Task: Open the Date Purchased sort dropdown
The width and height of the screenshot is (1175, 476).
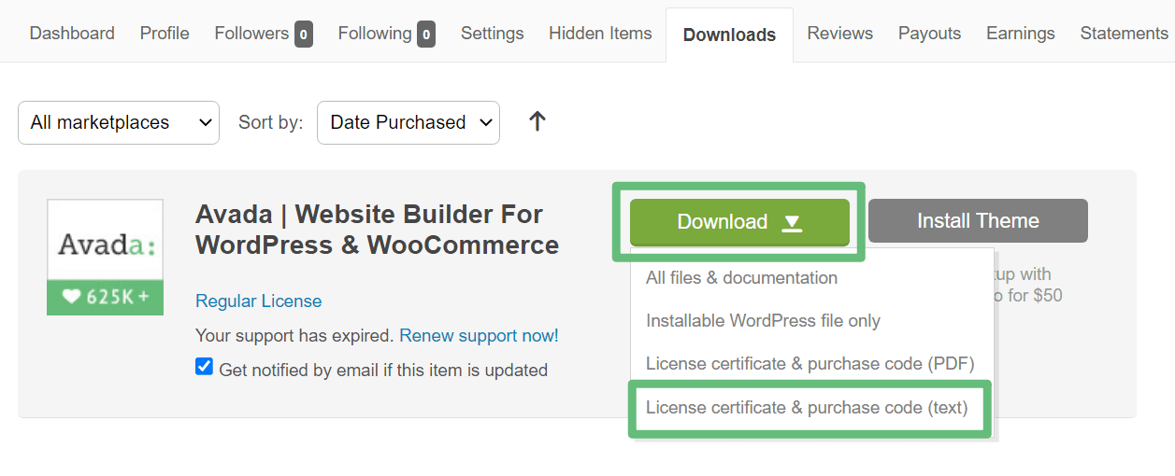Action: coord(408,122)
